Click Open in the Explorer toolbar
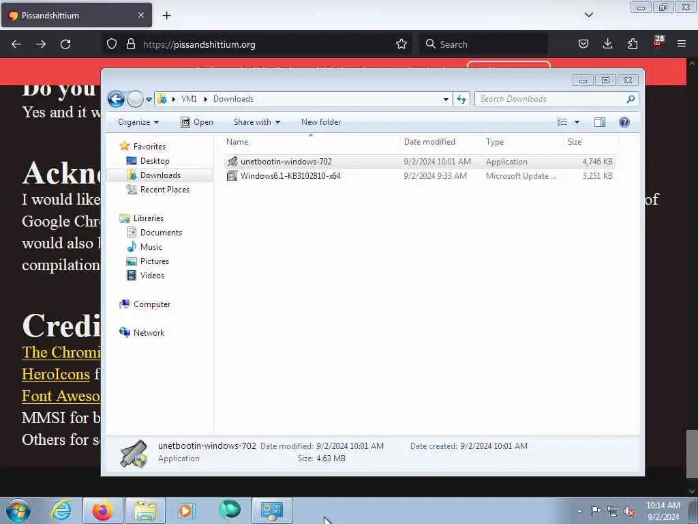Viewport: 698px width, 524px height. pos(197,122)
